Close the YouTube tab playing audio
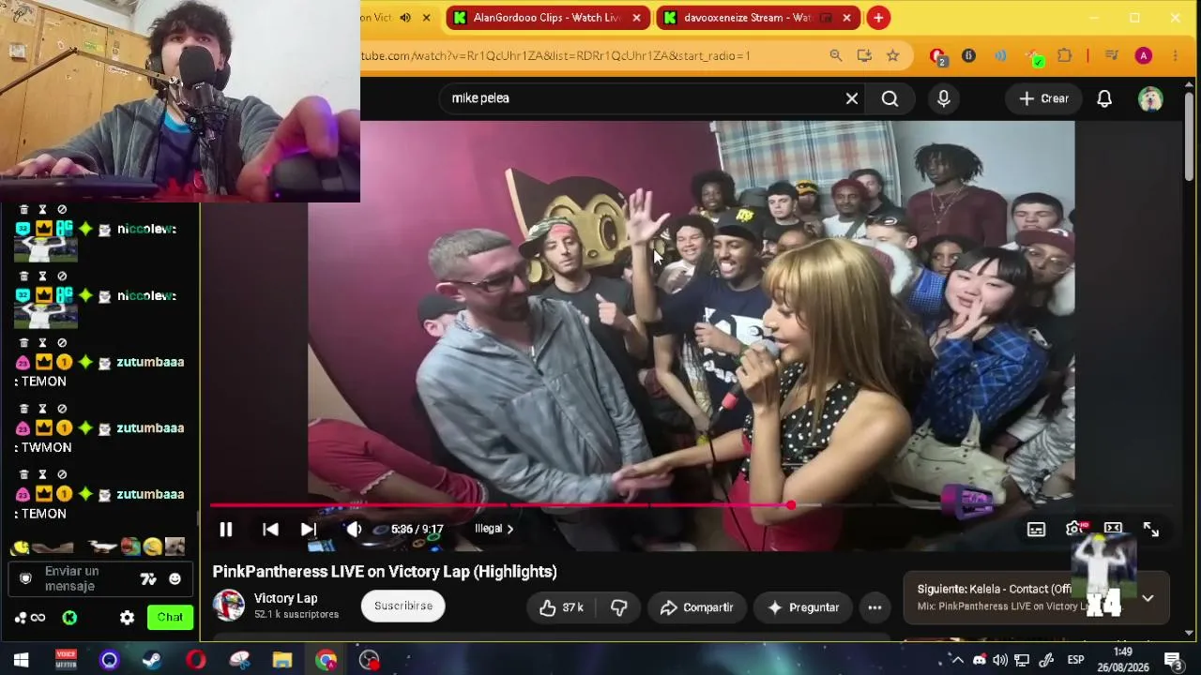This screenshot has height=675, width=1201. click(x=426, y=18)
